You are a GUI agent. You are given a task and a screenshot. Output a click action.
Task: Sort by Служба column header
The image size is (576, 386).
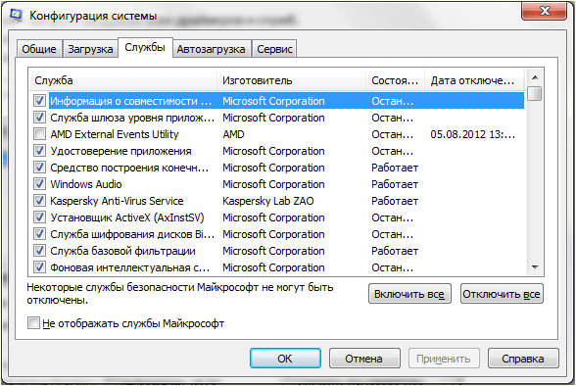pos(123,80)
